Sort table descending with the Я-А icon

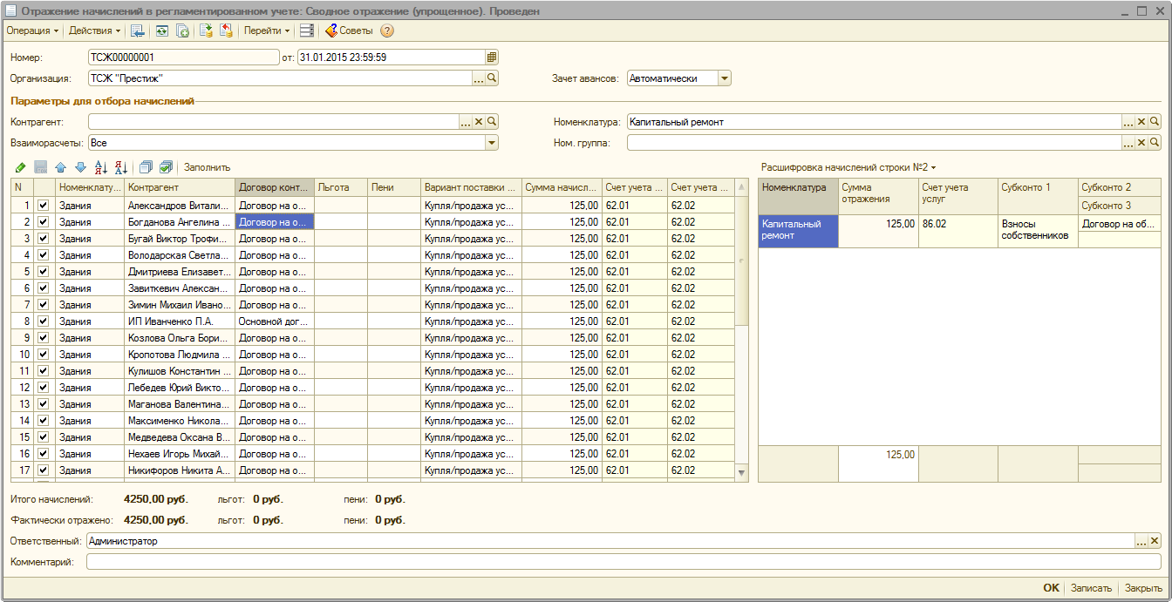121,167
